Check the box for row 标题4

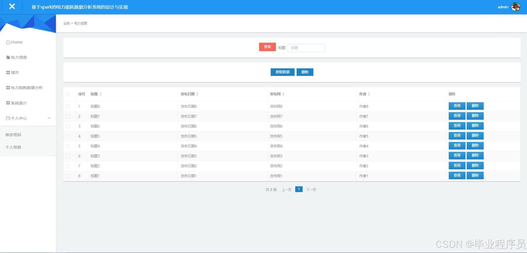click(x=68, y=146)
